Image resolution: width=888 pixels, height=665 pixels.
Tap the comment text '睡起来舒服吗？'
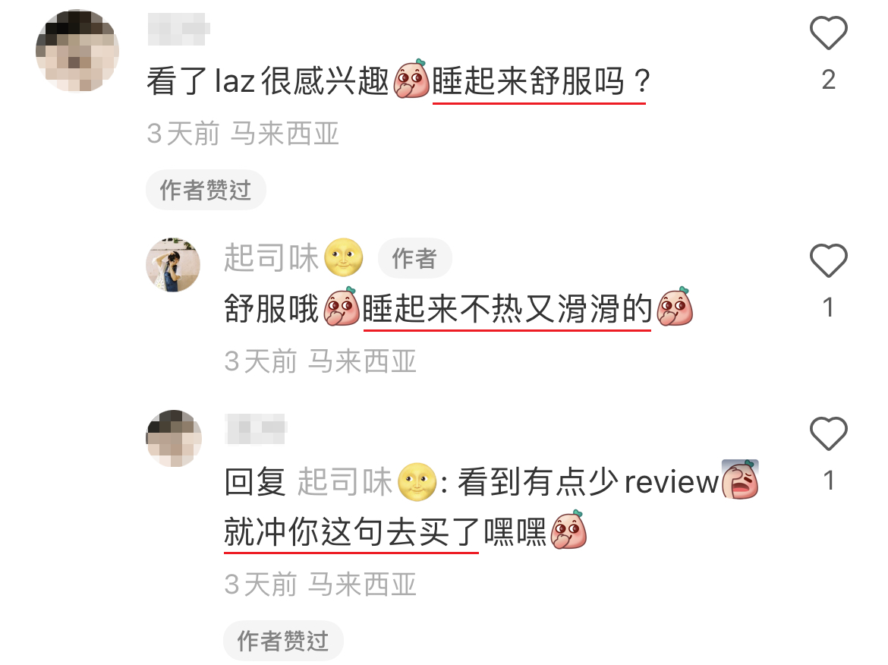pos(540,81)
